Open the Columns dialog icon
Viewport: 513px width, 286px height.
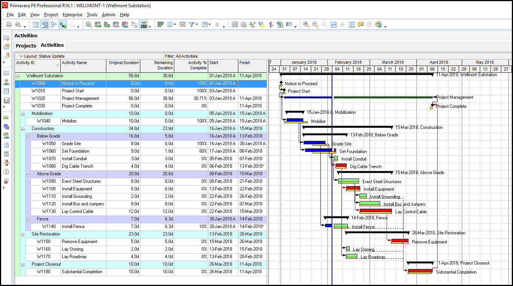click(170, 24)
